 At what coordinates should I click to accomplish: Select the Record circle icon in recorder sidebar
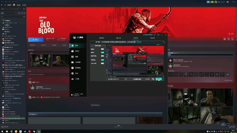point(72,45)
